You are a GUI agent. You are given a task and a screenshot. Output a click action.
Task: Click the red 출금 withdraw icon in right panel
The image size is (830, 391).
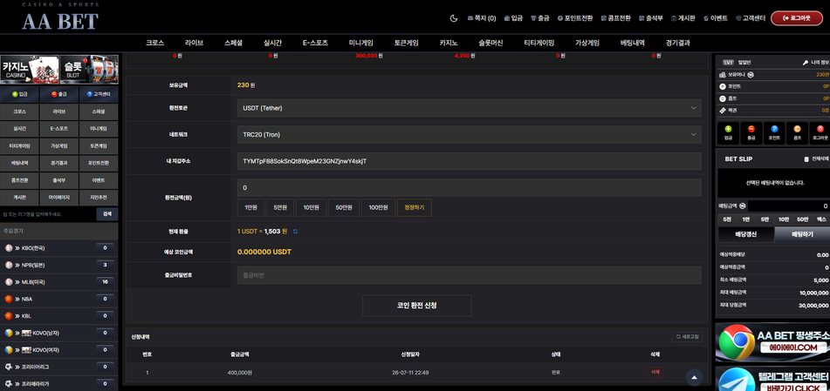pos(751,128)
